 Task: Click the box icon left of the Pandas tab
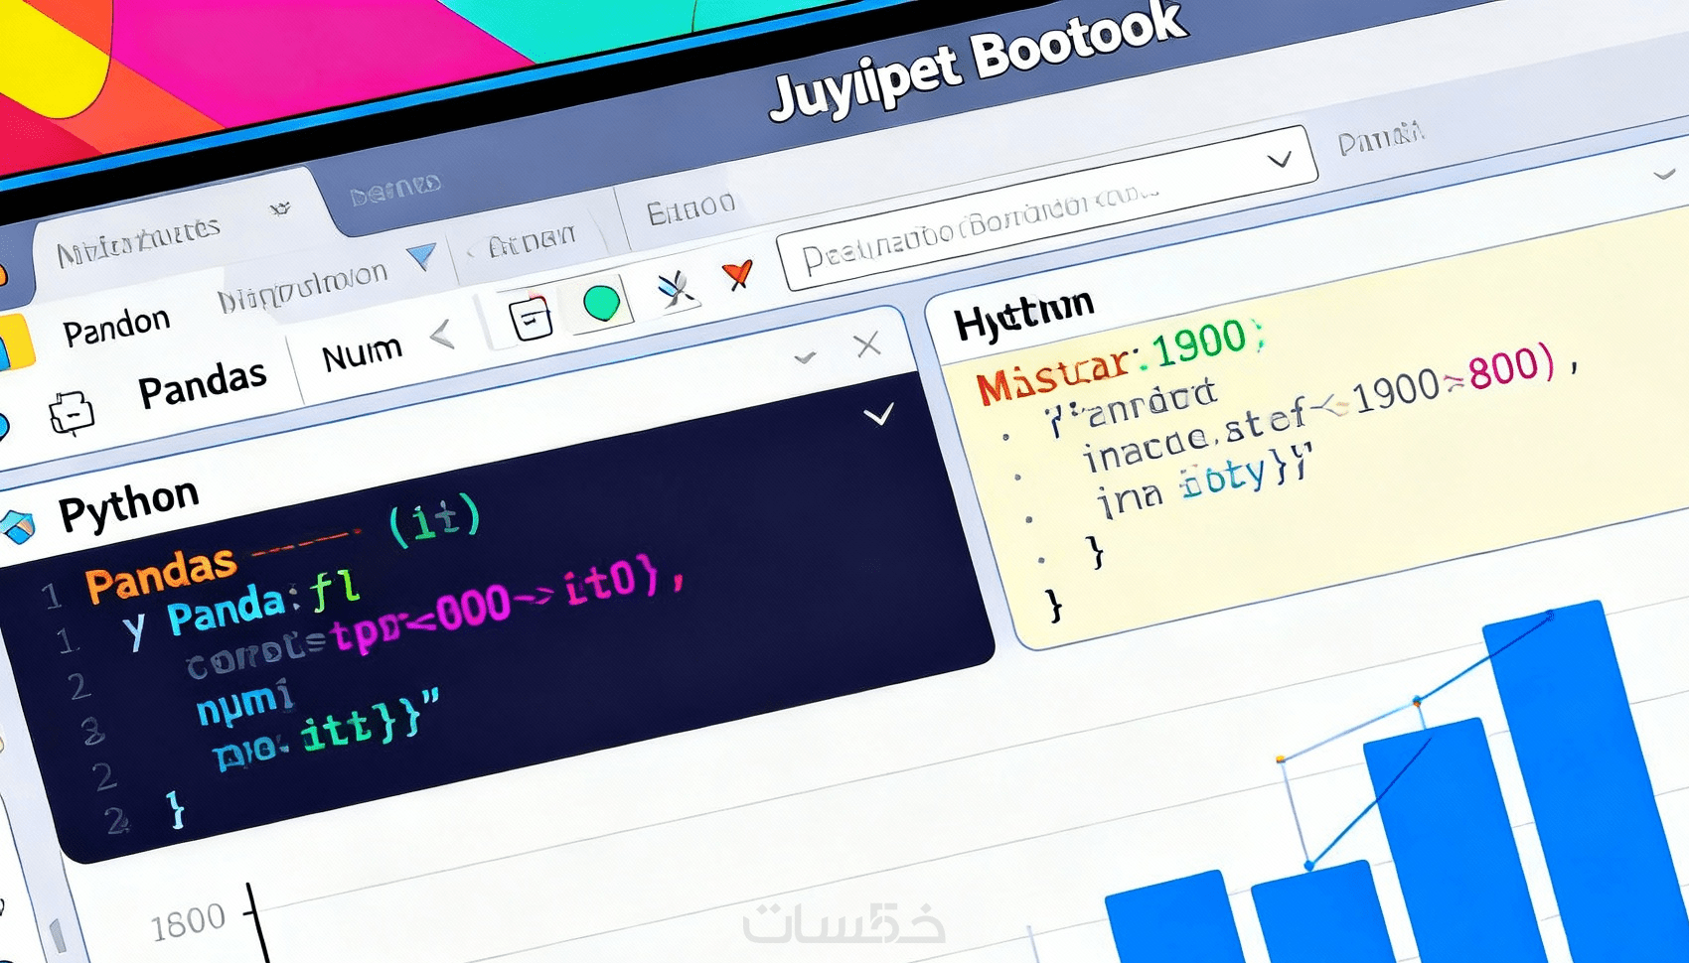click(x=72, y=414)
